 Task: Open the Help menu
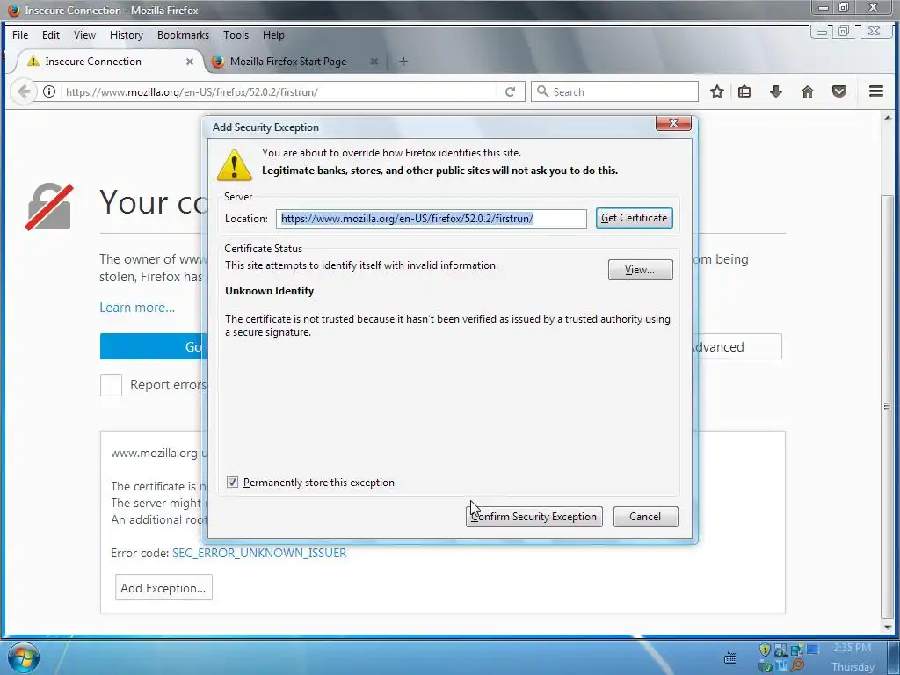point(273,35)
